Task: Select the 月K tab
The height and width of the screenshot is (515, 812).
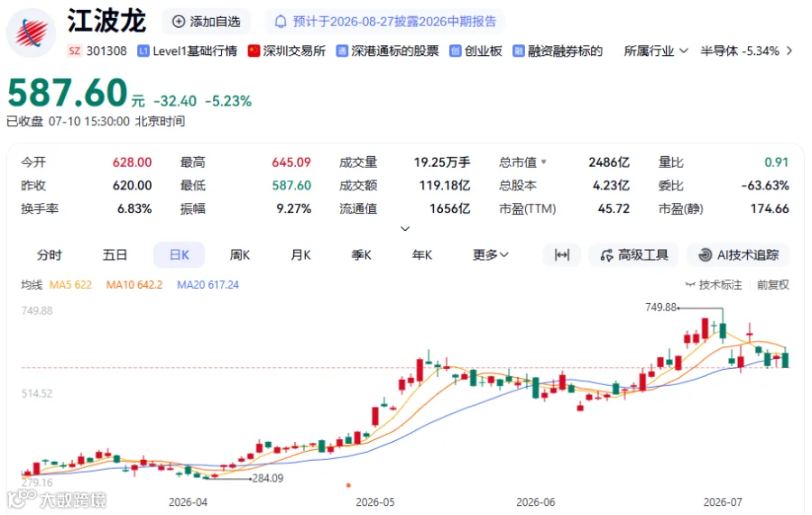Action: pyautogui.click(x=300, y=255)
